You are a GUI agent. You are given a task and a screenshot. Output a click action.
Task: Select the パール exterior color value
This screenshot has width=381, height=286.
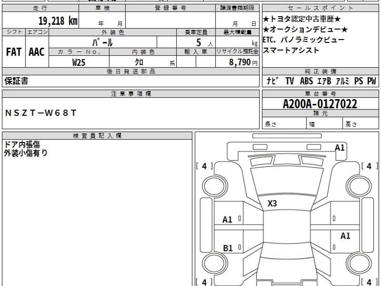(103, 42)
